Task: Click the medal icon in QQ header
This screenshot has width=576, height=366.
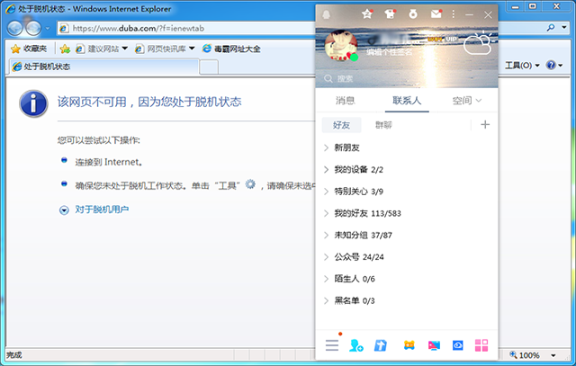Action: coord(413,14)
